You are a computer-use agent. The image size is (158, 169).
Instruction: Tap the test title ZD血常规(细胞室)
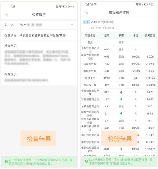click(102, 22)
